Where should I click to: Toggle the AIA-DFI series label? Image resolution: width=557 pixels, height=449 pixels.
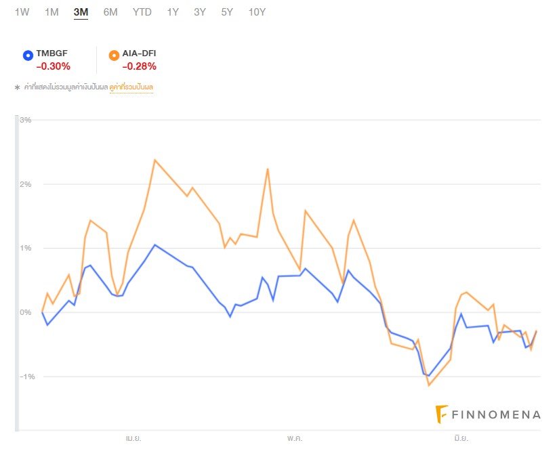point(140,54)
